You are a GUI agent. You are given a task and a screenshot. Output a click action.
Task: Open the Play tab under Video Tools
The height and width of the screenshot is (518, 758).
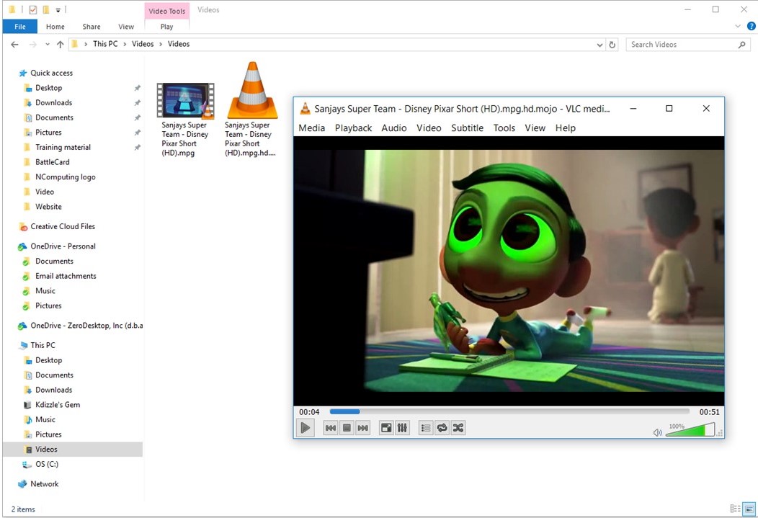[166, 27]
